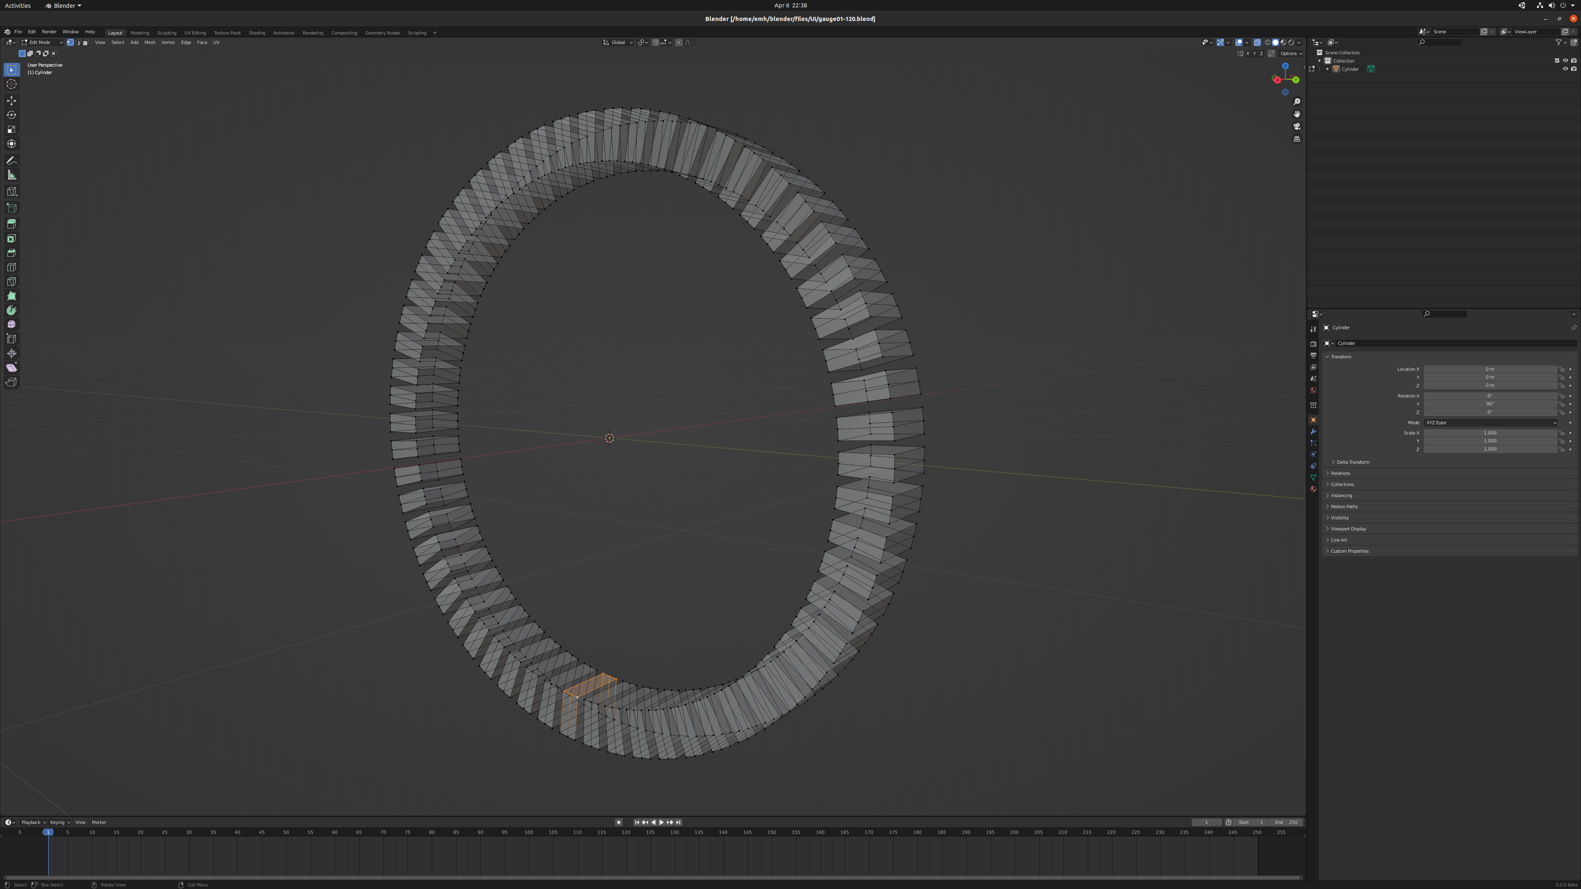Click the Scale X value field
Image resolution: width=1581 pixels, height=889 pixels.
(1490, 433)
